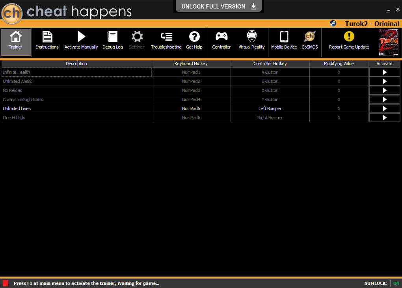Click Report Game Update warning icon
The height and width of the screenshot is (288, 402).
[349, 36]
